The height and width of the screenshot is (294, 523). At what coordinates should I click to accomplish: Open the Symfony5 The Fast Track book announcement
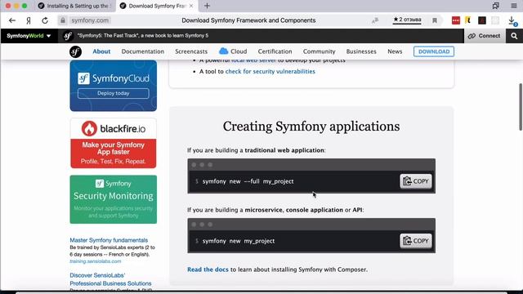pyautogui.click(x=143, y=36)
